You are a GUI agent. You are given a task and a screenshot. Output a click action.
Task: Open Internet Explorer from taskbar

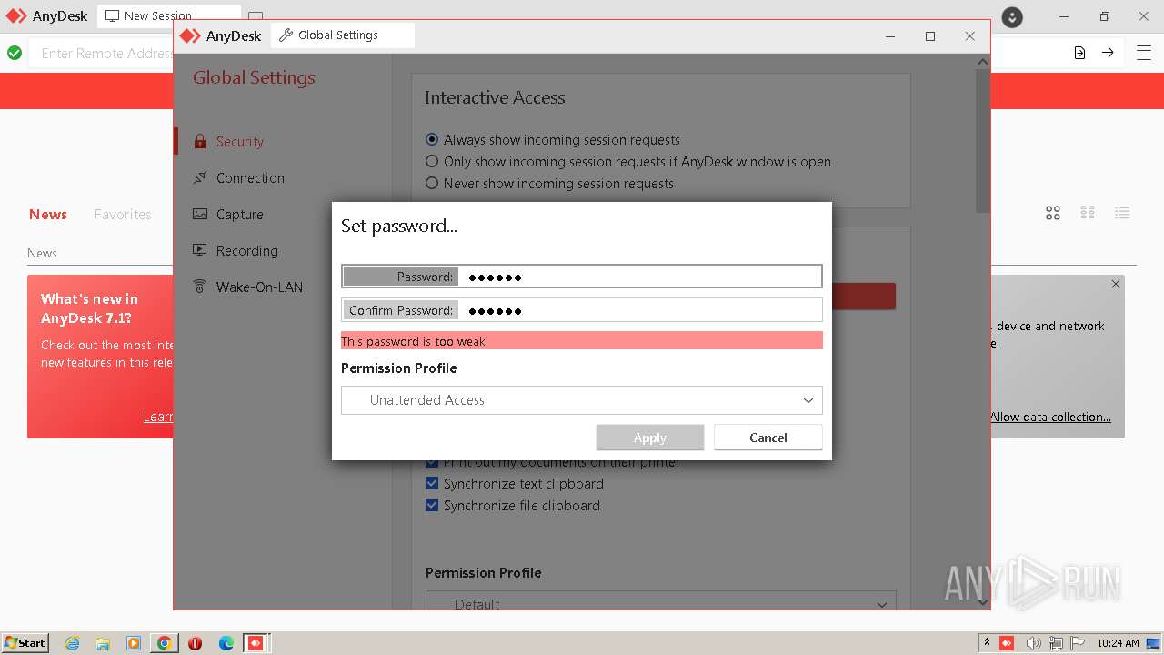point(73,643)
